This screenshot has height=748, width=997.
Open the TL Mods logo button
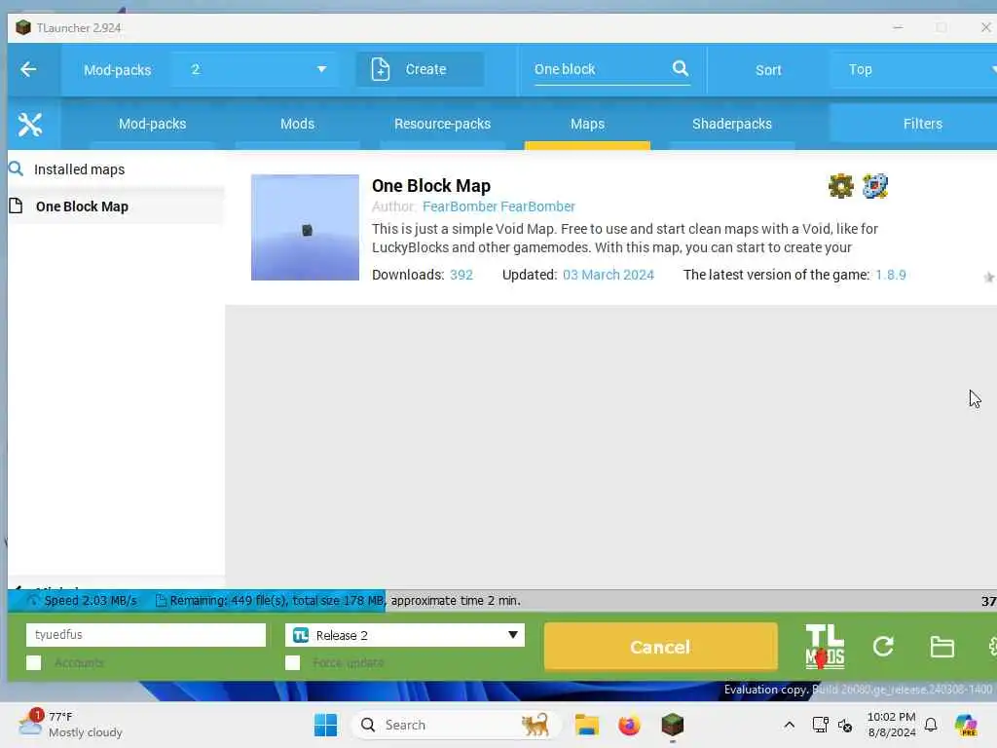[x=825, y=647]
